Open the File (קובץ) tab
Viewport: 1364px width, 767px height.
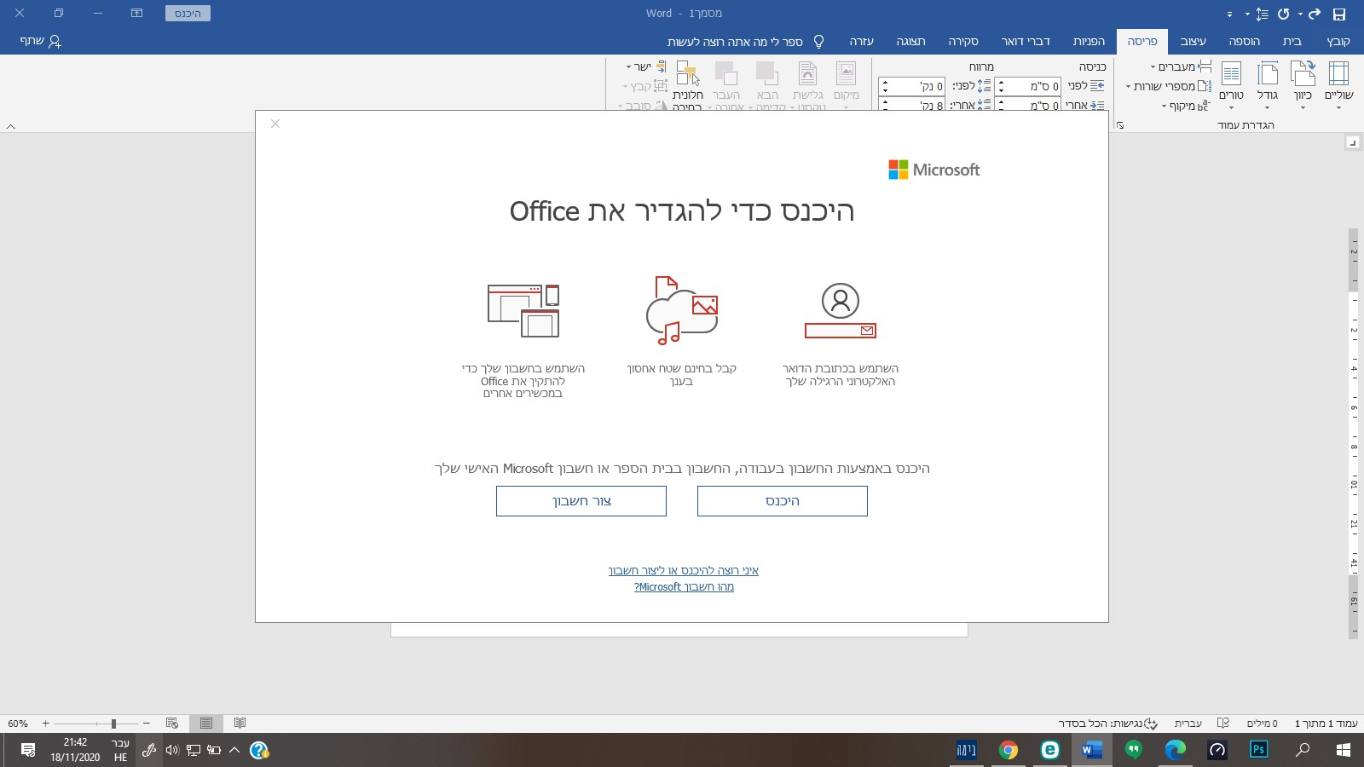tap(1338, 41)
